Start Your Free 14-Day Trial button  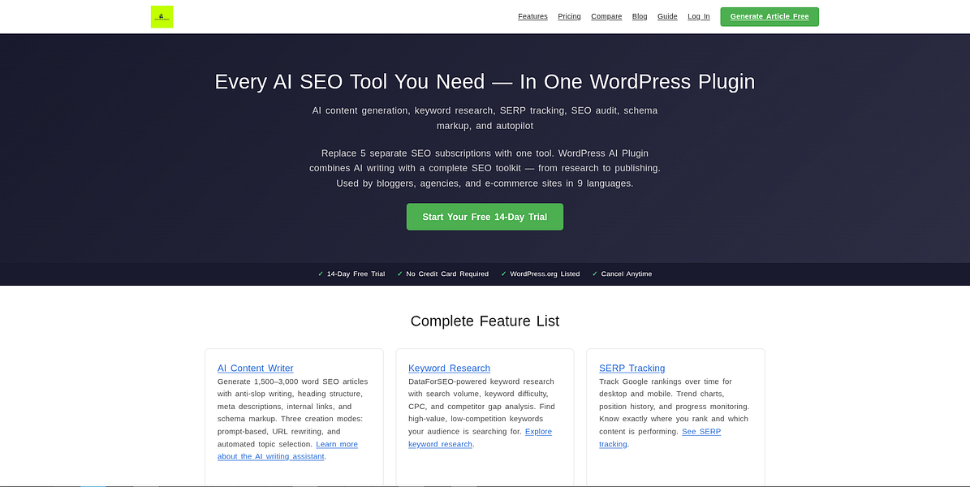(x=485, y=218)
